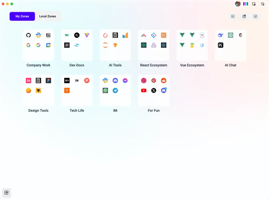Select the Sketch diamond icon
This screenshot has width=269, height=199.
coord(38,91)
